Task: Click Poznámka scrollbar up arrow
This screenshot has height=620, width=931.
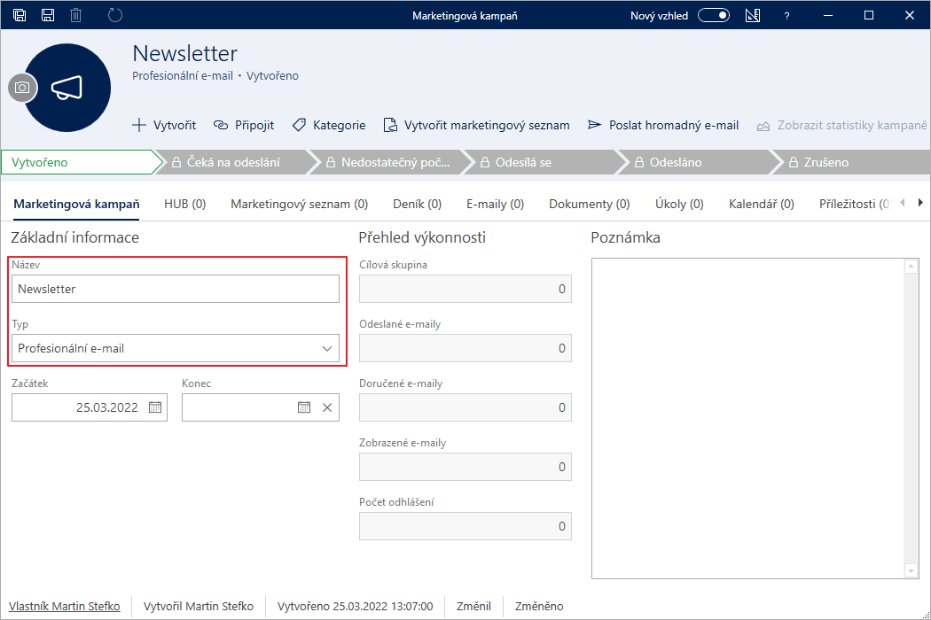Action: [911, 267]
